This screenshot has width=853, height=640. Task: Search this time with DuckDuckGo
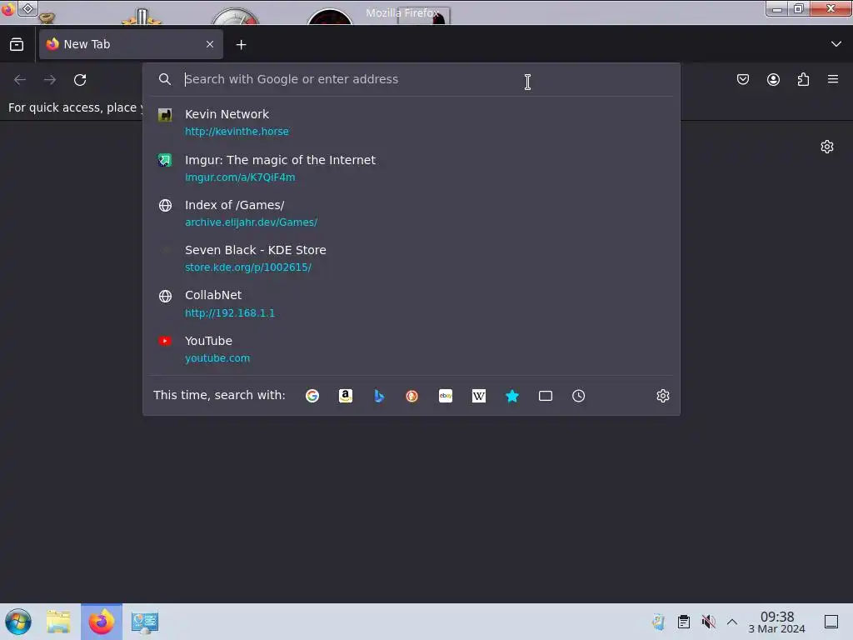coord(412,396)
